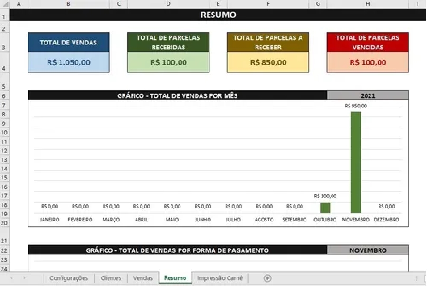Image resolution: width=427 pixels, height=286 pixels.
Task: Switch to the Clientes sheet tab
Action: (111, 278)
